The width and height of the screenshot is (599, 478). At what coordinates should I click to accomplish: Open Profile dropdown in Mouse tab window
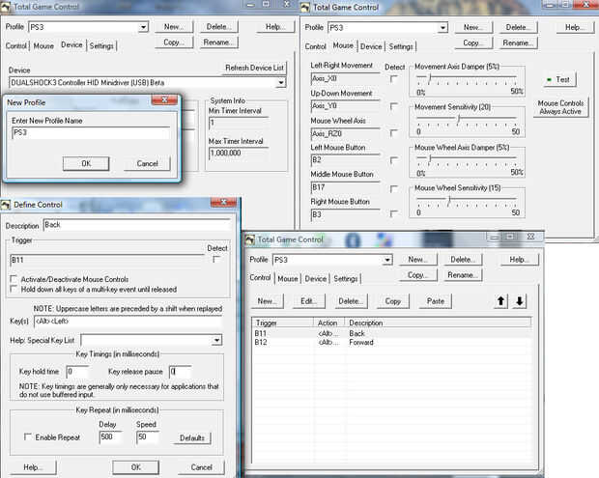(x=442, y=27)
